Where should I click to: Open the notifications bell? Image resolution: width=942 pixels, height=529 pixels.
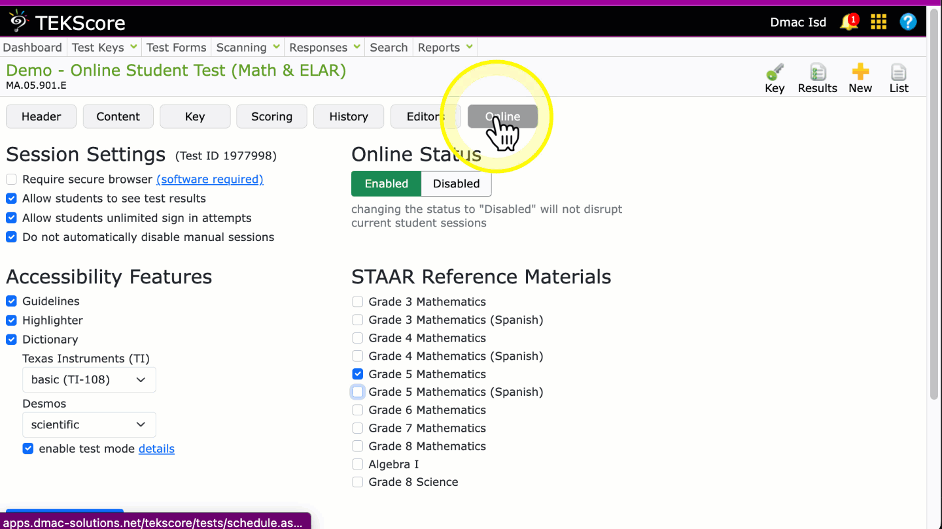click(849, 22)
